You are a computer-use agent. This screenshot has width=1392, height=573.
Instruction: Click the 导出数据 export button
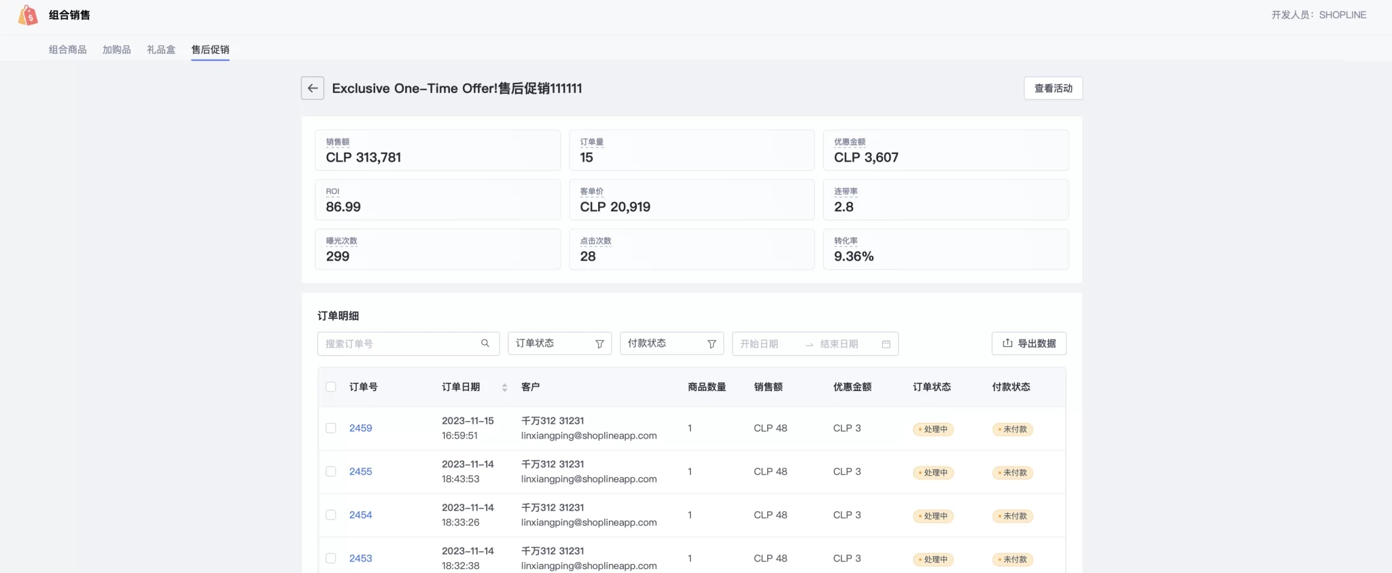tap(1029, 344)
